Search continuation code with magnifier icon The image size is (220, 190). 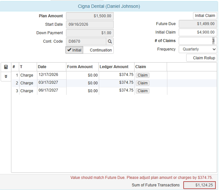tap(110, 41)
